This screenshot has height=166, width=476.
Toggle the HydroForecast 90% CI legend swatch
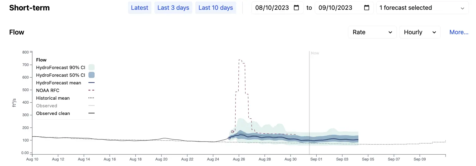tap(91, 67)
